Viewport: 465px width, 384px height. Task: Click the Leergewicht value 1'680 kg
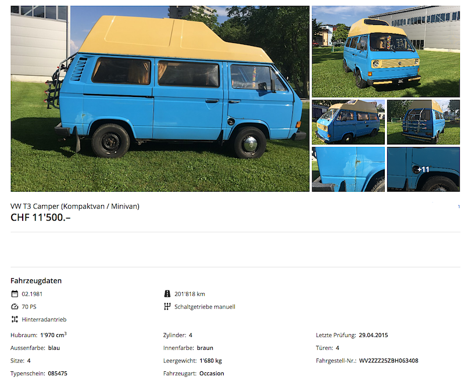pyautogui.click(x=210, y=361)
